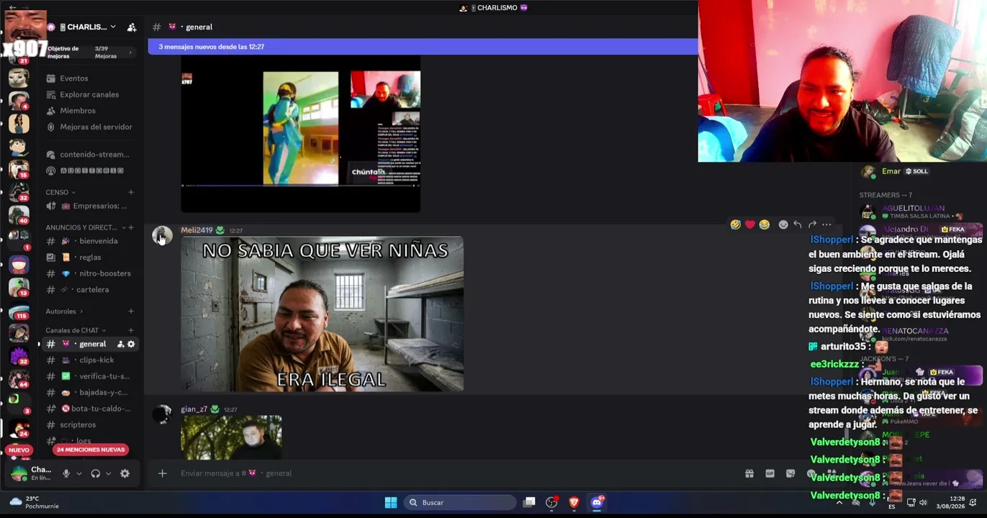Jump to the 24 menciones nuevas
Screen dimensions: 987x518
pyautogui.click(x=91, y=450)
